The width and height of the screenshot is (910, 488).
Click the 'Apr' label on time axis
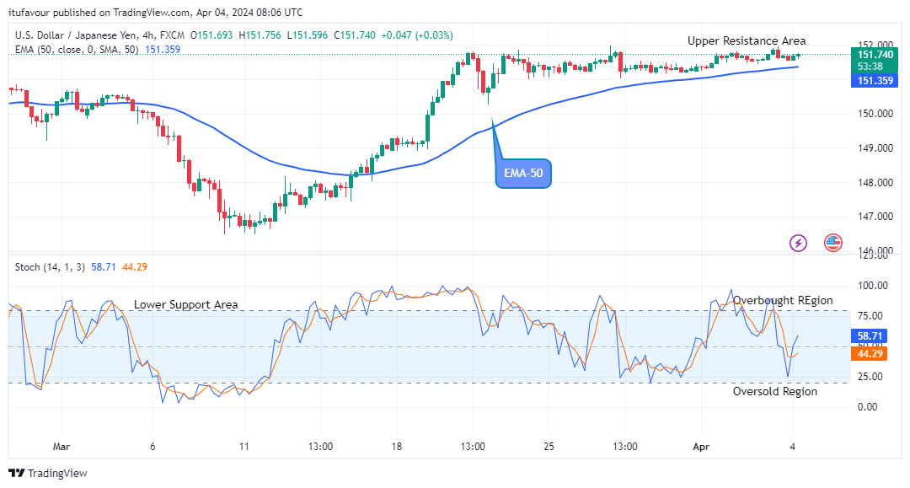click(x=701, y=446)
